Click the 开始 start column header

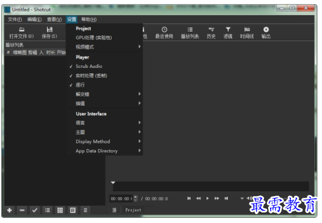61,53
